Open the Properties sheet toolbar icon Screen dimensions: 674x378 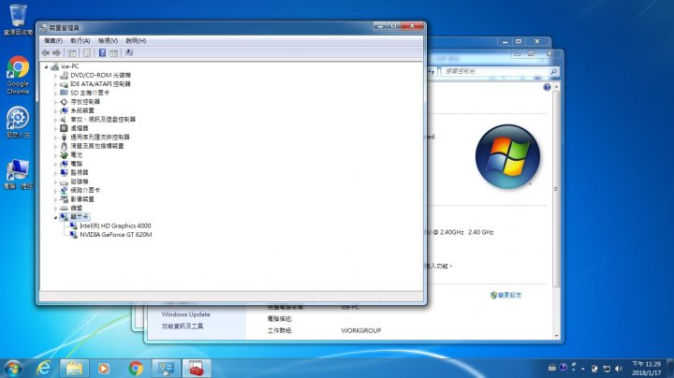[x=87, y=52]
